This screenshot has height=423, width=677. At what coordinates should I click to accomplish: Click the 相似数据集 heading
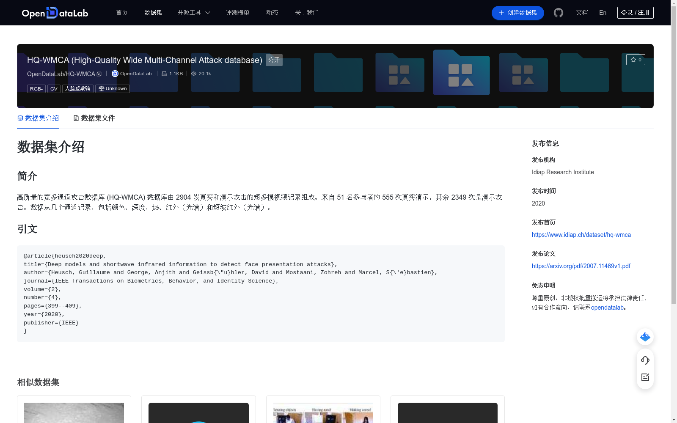(38, 382)
